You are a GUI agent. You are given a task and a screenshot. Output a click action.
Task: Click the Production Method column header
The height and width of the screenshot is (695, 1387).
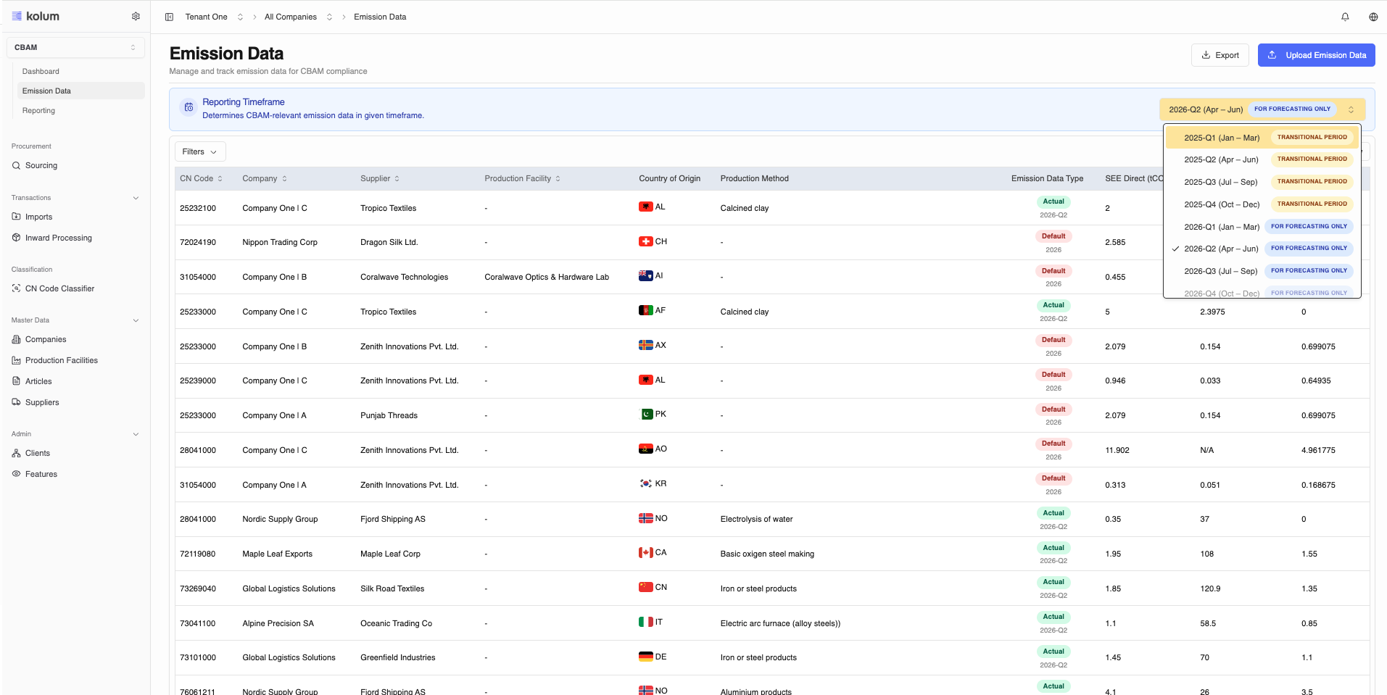[x=754, y=178]
